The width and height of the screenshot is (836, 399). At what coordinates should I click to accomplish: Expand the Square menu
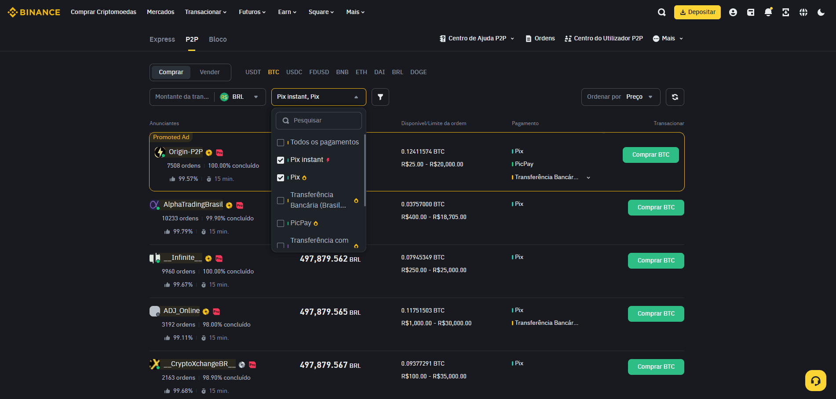tap(321, 12)
